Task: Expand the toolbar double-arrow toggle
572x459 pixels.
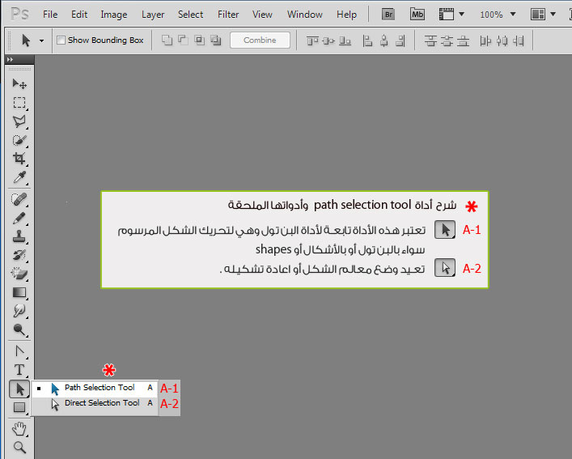Action: click(11, 59)
